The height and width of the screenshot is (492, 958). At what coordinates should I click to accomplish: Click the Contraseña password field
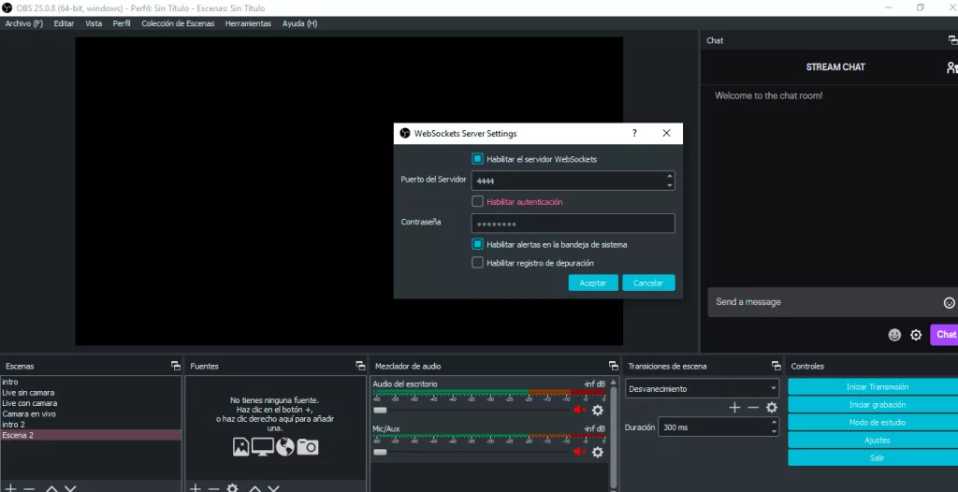pyautogui.click(x=573, y=224)
